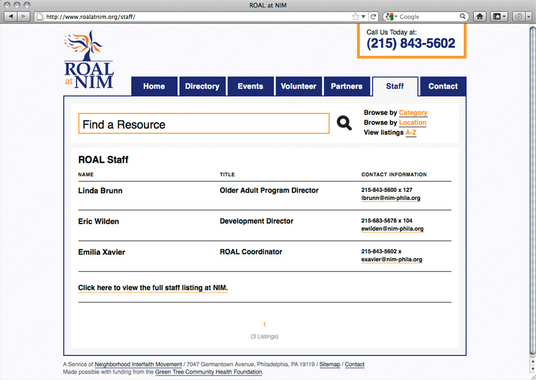Select the Staff tab

tap(395, 86)
